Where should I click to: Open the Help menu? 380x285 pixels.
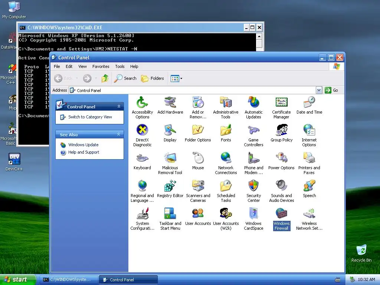tap(134, 66)
